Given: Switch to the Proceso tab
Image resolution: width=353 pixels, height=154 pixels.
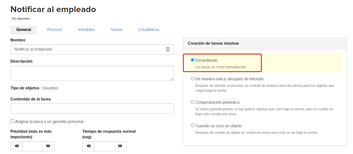Looking at the screenshot, I should click(54, 30).
